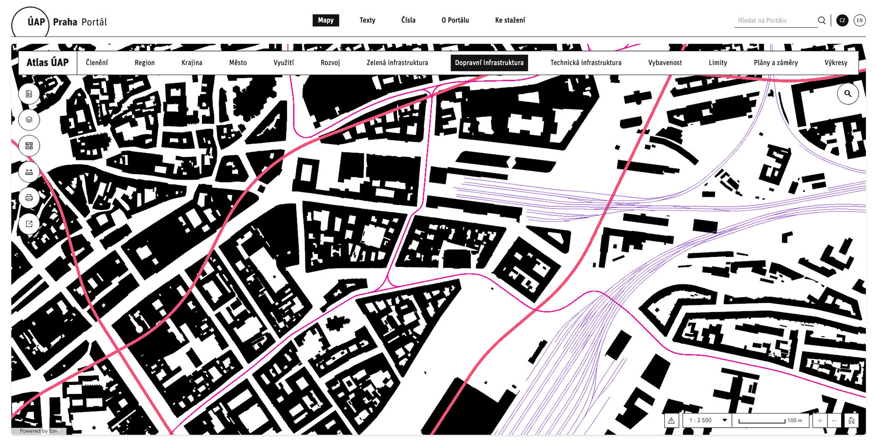Click the print map icon
The width and height of the screenshot is (875, 440).
point(29,198)
